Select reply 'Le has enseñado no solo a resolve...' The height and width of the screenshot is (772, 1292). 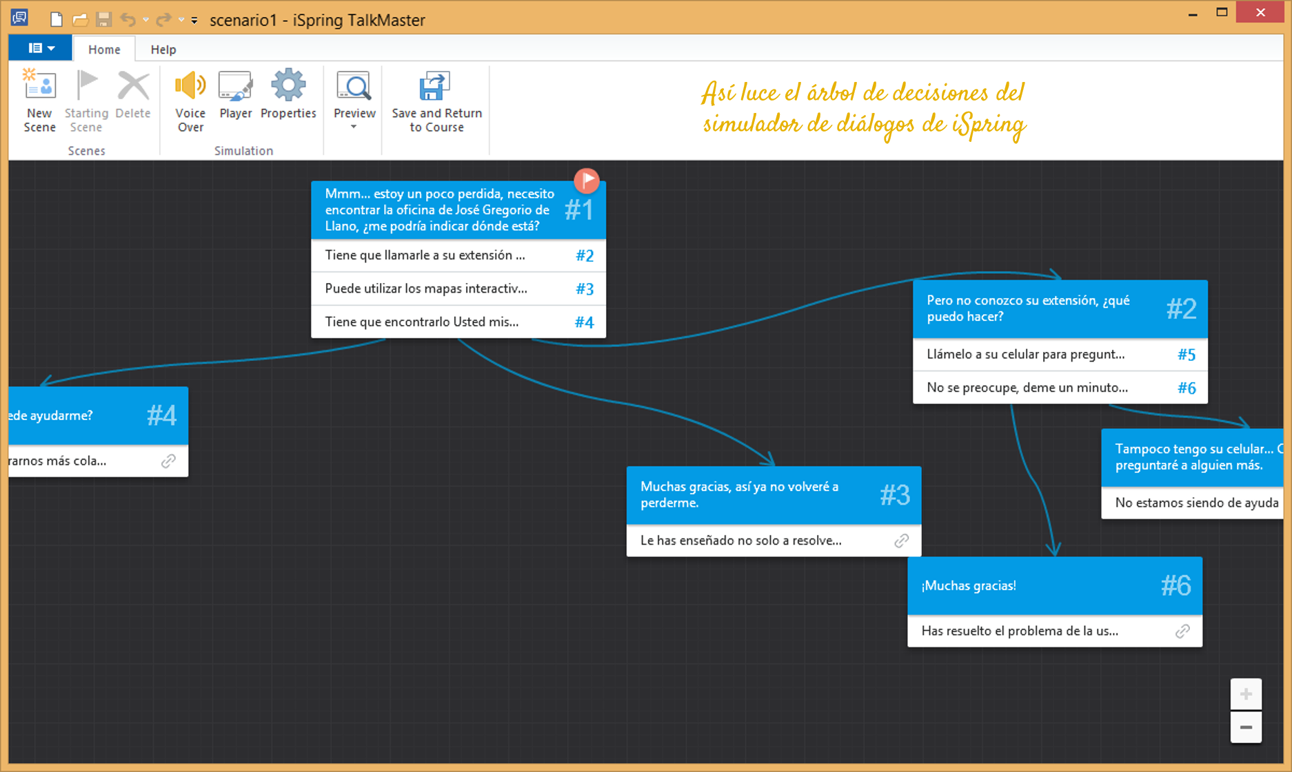(x=774, y=541)
